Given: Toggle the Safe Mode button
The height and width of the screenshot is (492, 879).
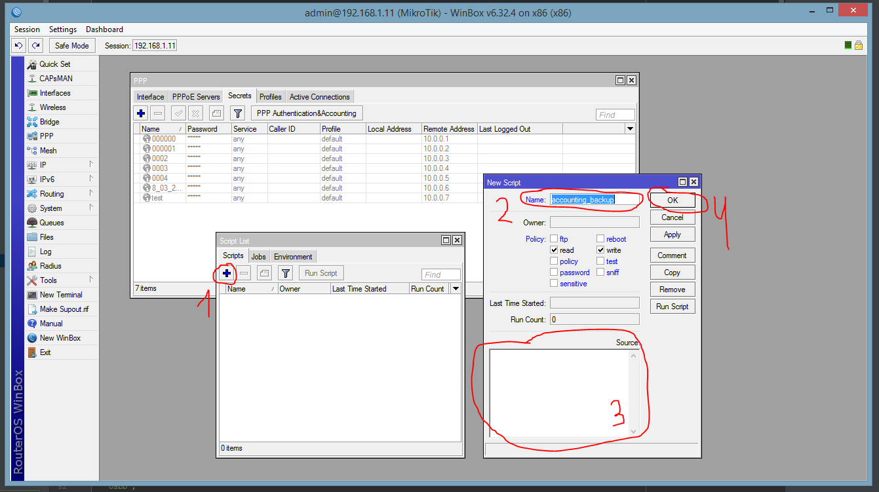Looking at the screenshot, I should [x=72, y=46].
